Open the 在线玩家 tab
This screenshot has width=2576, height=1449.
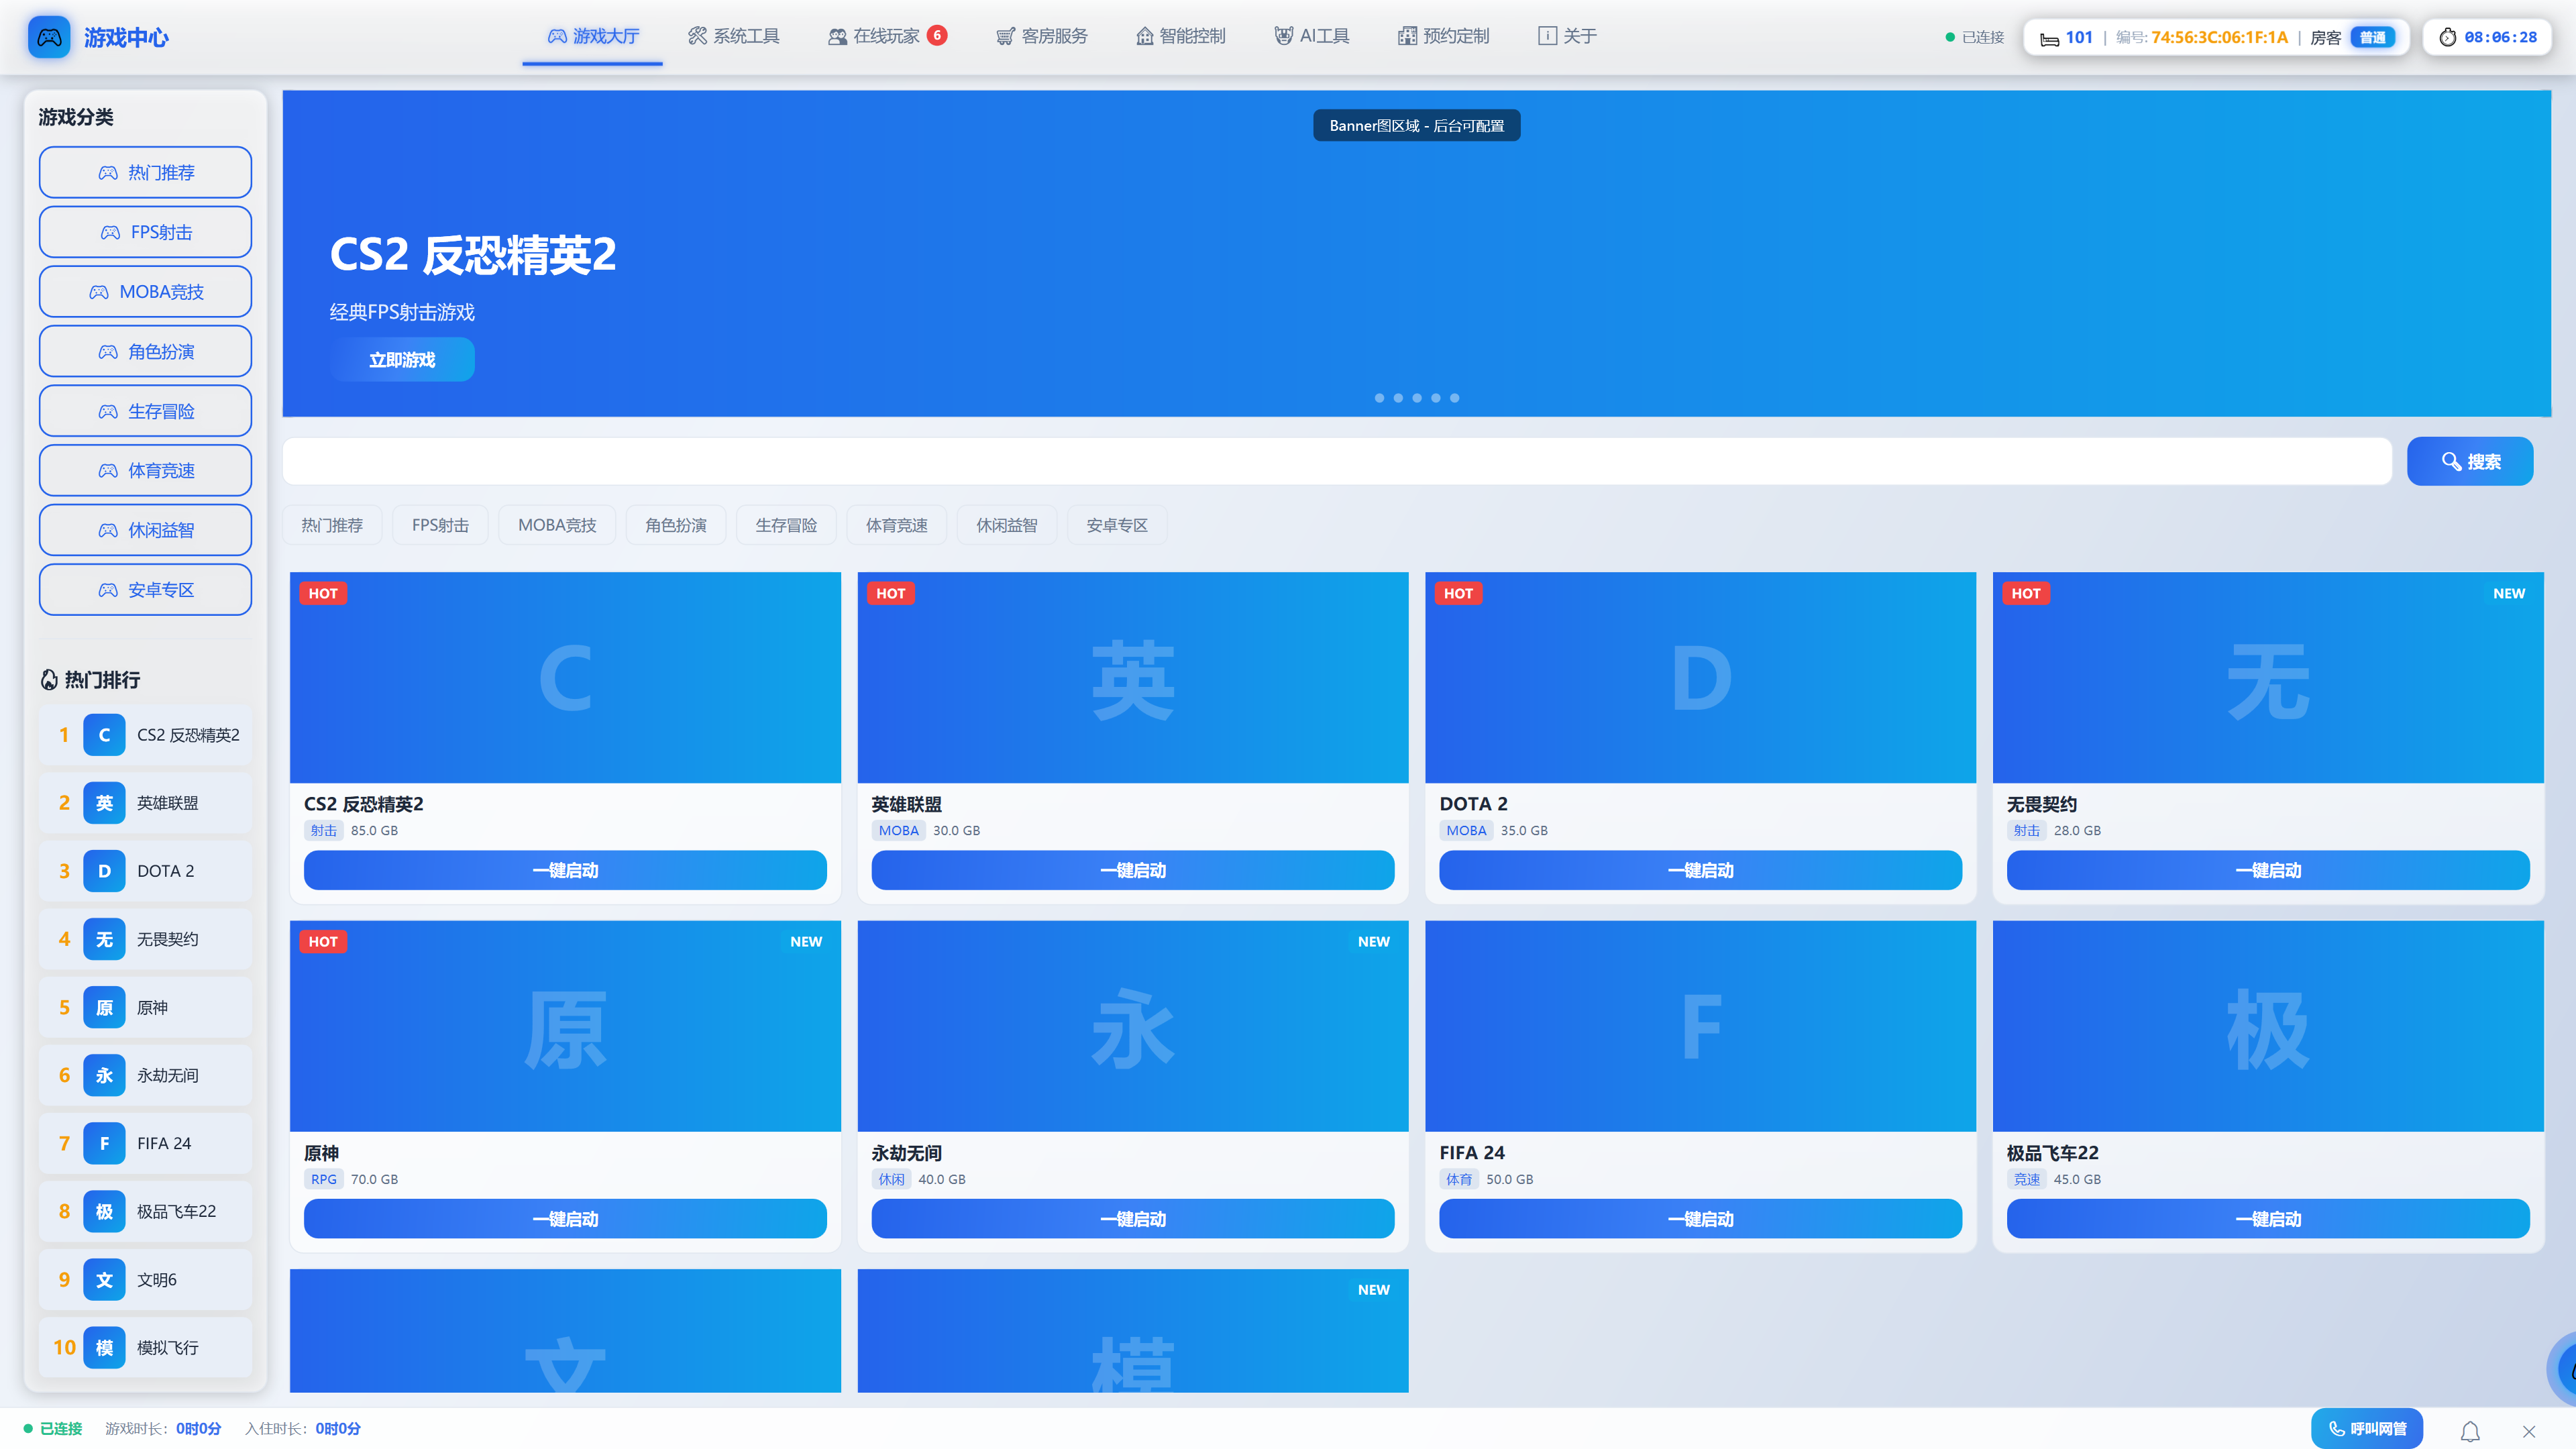coord(887,36)
